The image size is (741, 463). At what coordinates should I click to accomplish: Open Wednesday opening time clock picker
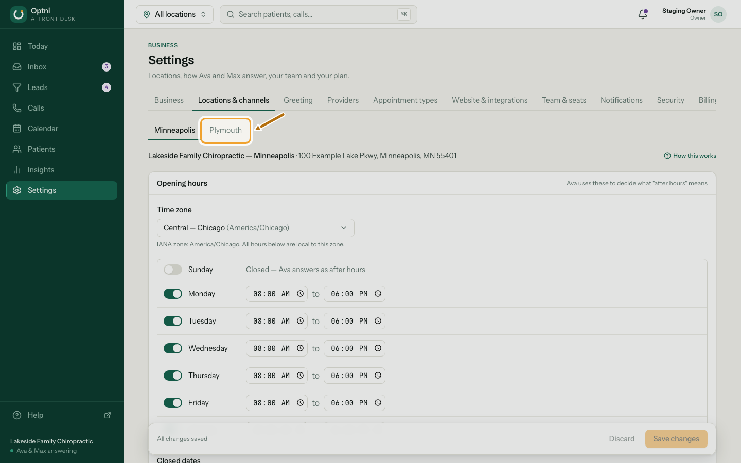pos(300,348)
